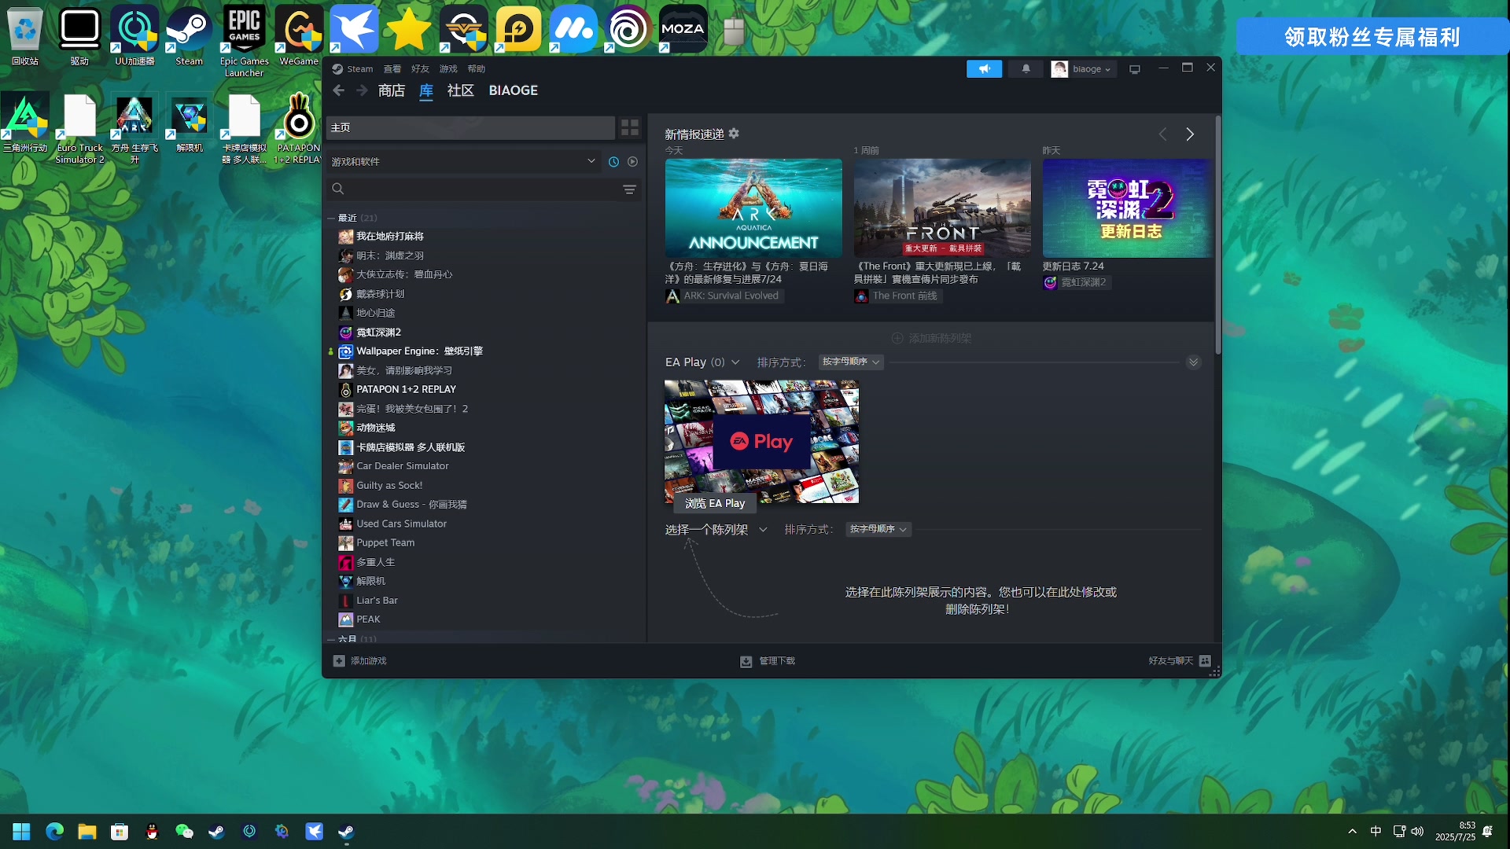
Task: Open the 霓虹深渊2 news tag
Action: 1077,282
